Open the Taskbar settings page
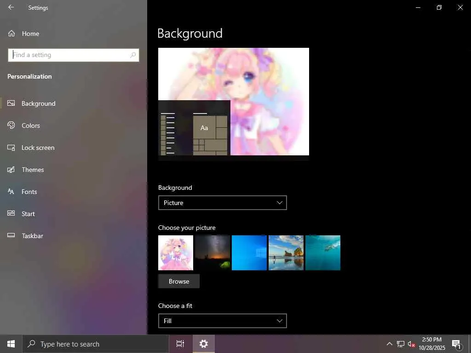 [x=74, y=236]
